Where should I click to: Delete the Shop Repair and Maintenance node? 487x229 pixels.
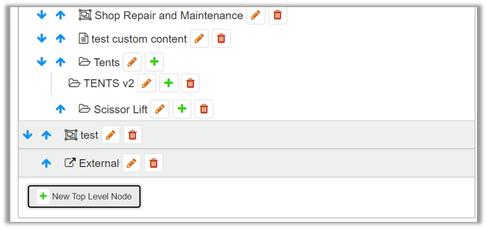[278, 15]
